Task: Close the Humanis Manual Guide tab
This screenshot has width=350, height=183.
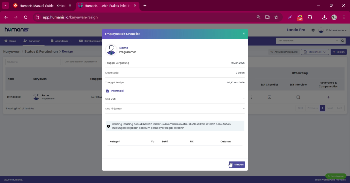Action: 70,5
